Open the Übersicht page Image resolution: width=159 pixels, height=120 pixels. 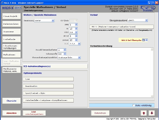[11, 101]
